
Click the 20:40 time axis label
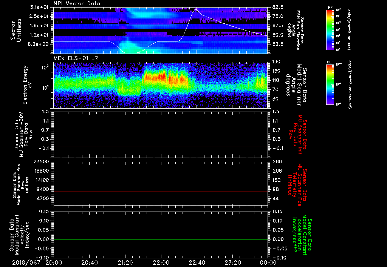click(90, 262)
